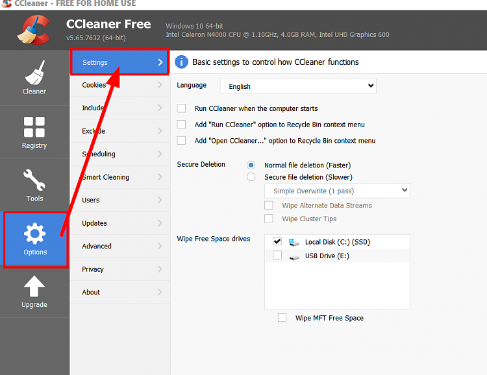Open the Cookies menu item
The image size is (487, 375).
coord(120,85)
